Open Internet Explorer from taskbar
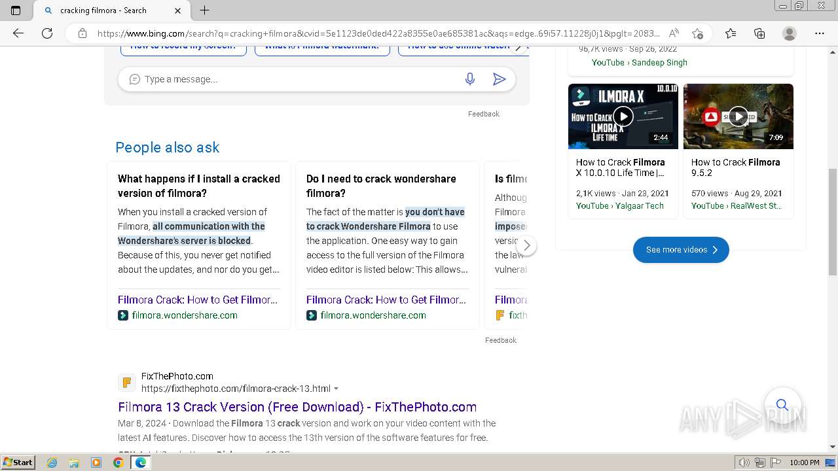The image size is (838, 471). (52, 462)
